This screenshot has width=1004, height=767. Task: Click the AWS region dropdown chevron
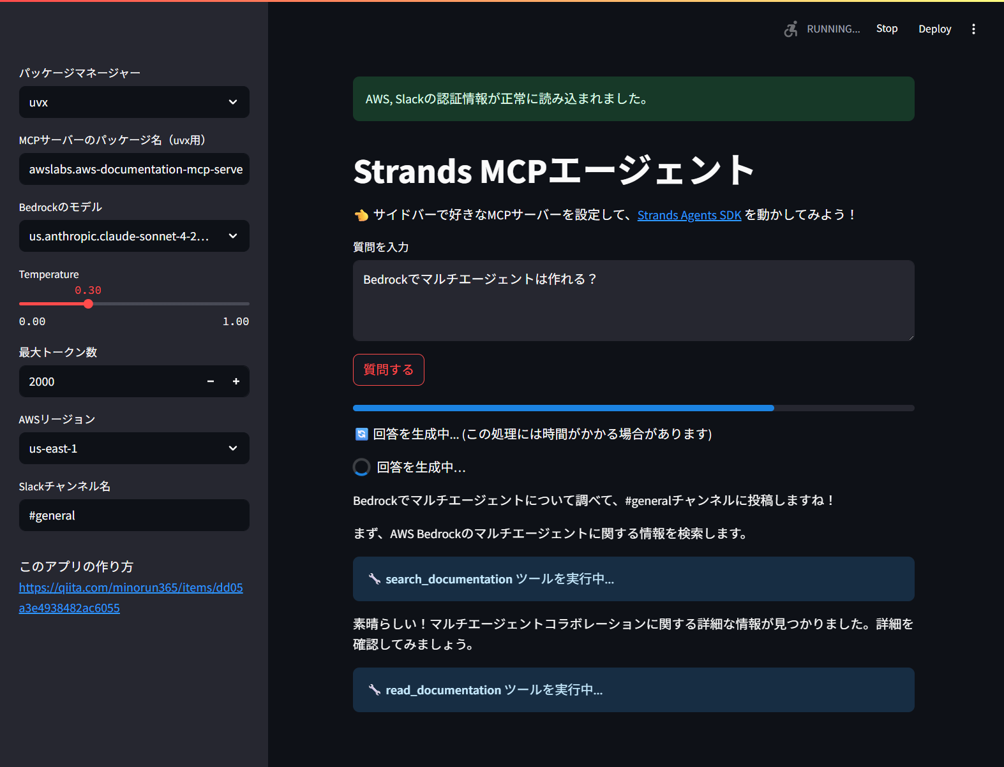233,448
